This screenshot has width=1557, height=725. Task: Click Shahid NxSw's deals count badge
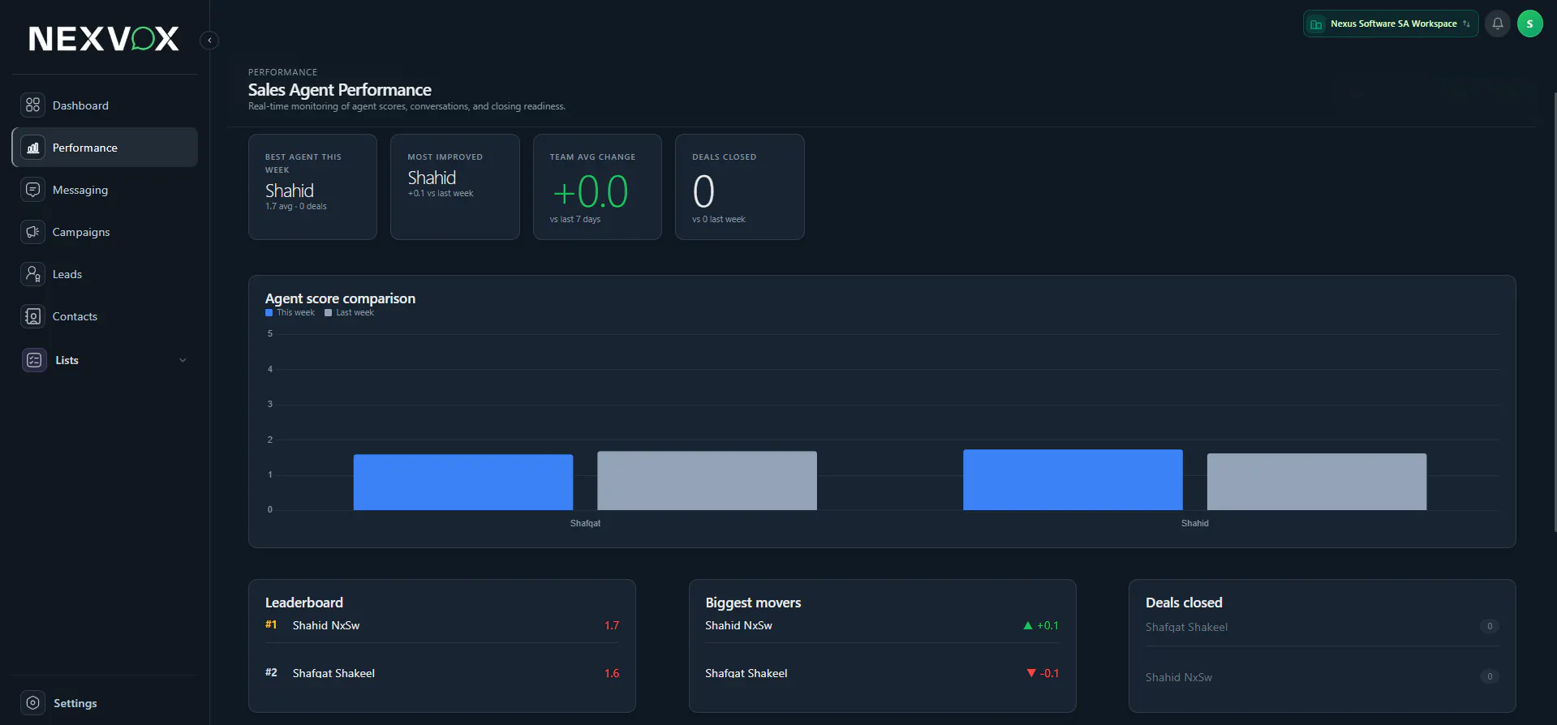1490,676
